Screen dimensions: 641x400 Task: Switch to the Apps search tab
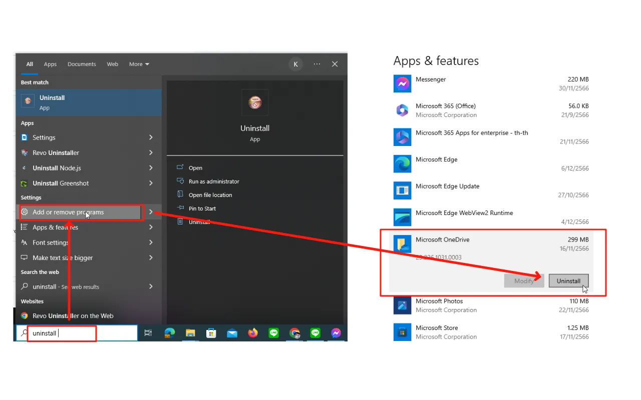coord(50,64)
